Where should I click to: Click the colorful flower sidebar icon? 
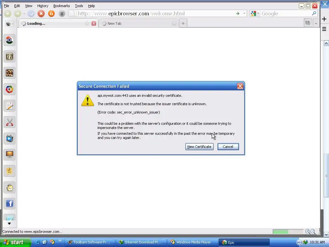[x=9, y=89]
